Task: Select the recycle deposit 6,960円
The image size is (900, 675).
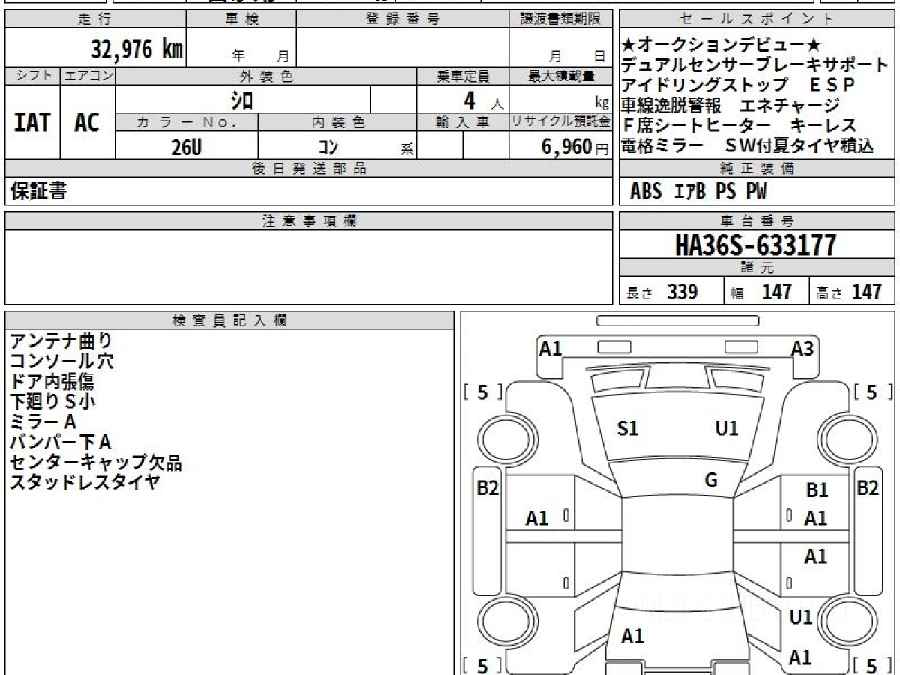Action: tap(574, 147)
